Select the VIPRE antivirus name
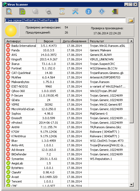The width and height of the screenshot is (140, 191). [15, 105]
